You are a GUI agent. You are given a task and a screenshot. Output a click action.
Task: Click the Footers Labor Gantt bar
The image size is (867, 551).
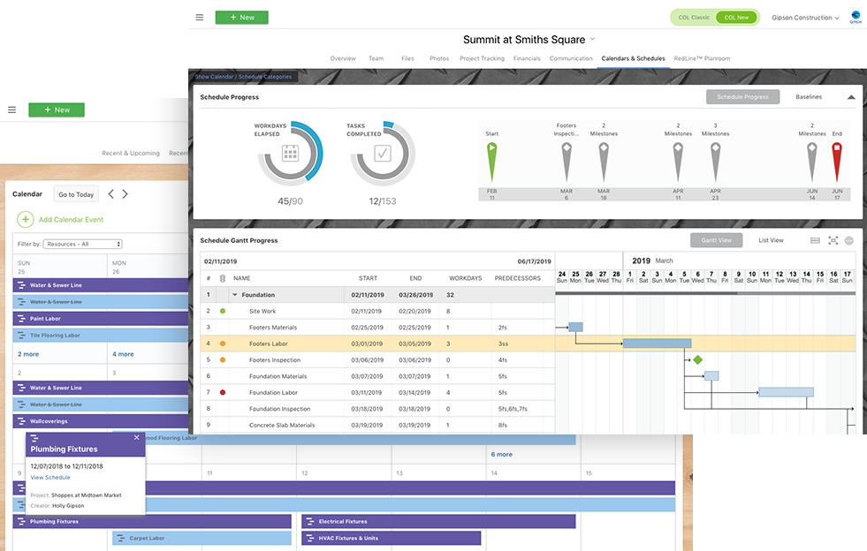(x=657, y=343)
